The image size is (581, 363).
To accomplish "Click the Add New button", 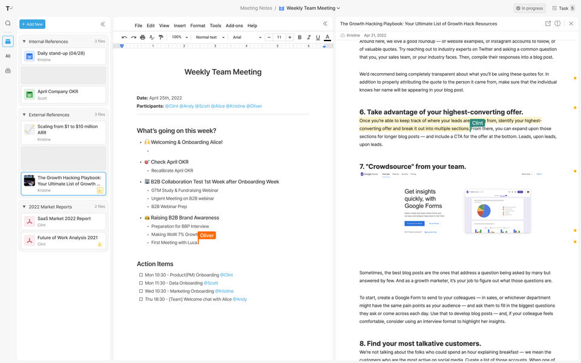I will tap(31, 24).
